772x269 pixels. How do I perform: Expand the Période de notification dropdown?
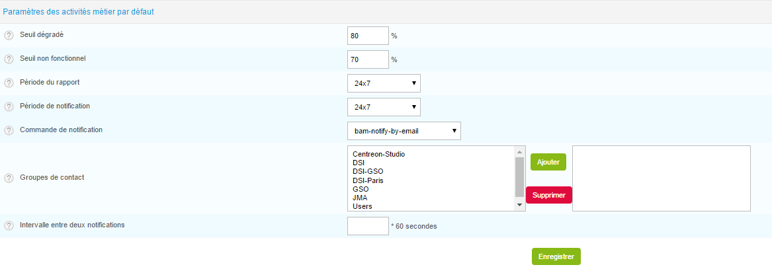click(384, 107)
